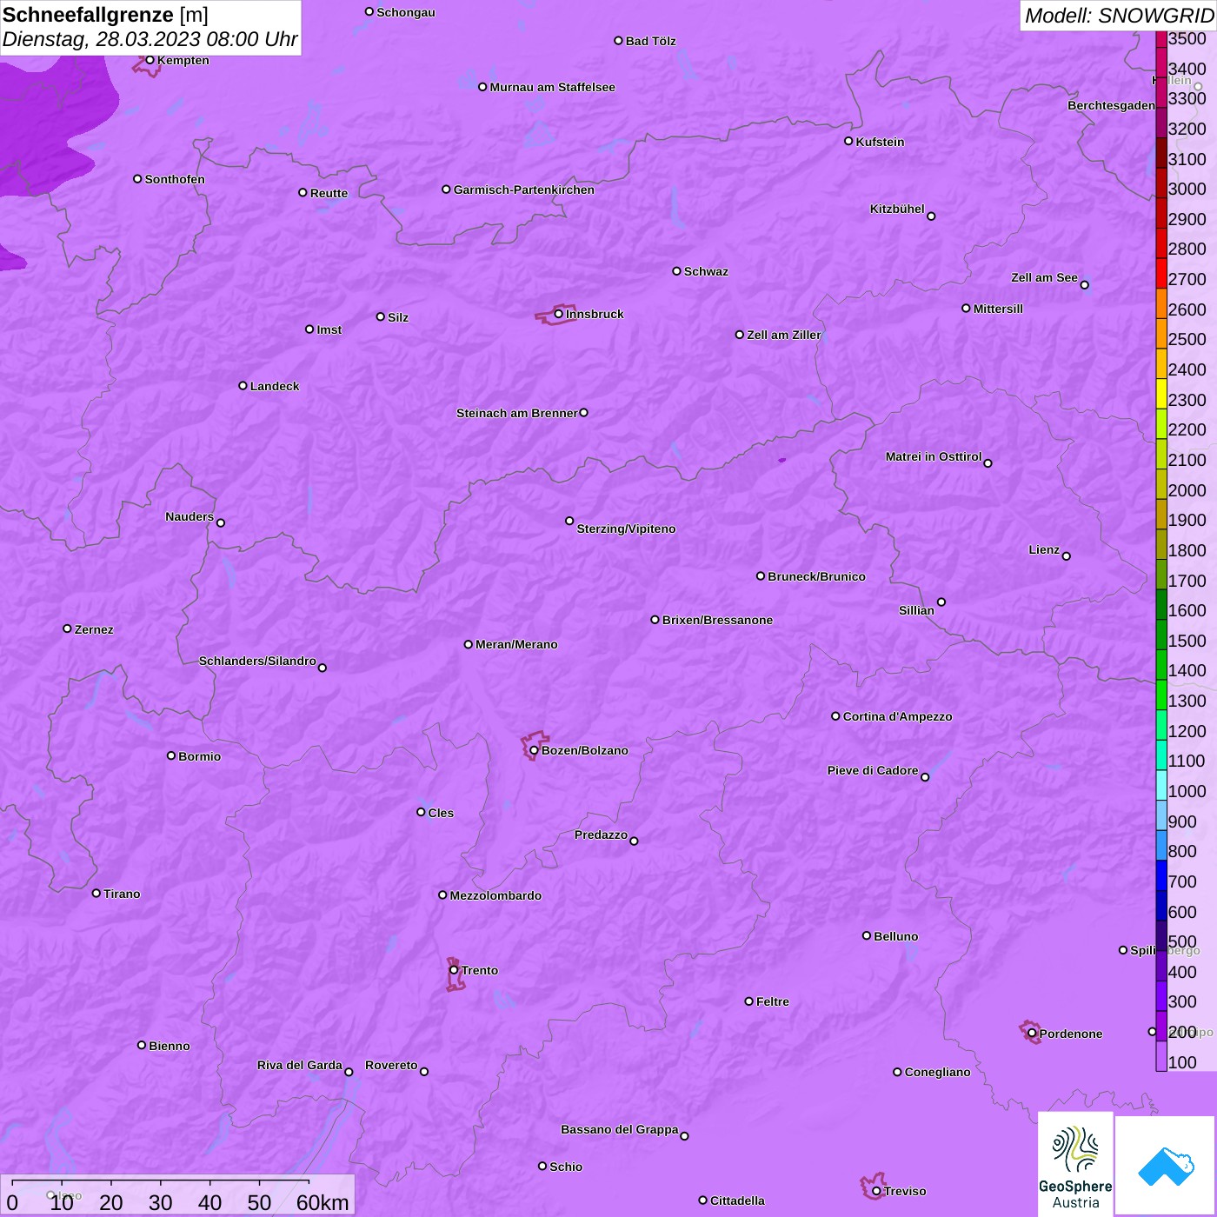Click the Schneefallgrenze [m] title
This screenshot has width=1217, height=1217.
pos(105,15)
